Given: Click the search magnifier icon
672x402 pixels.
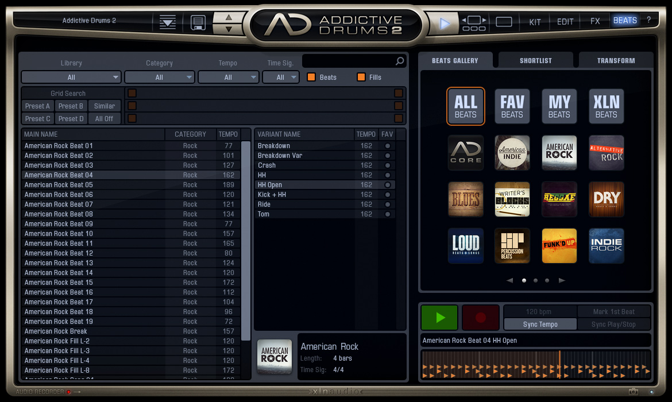Looking at the screenshot, I should [400, 61].
